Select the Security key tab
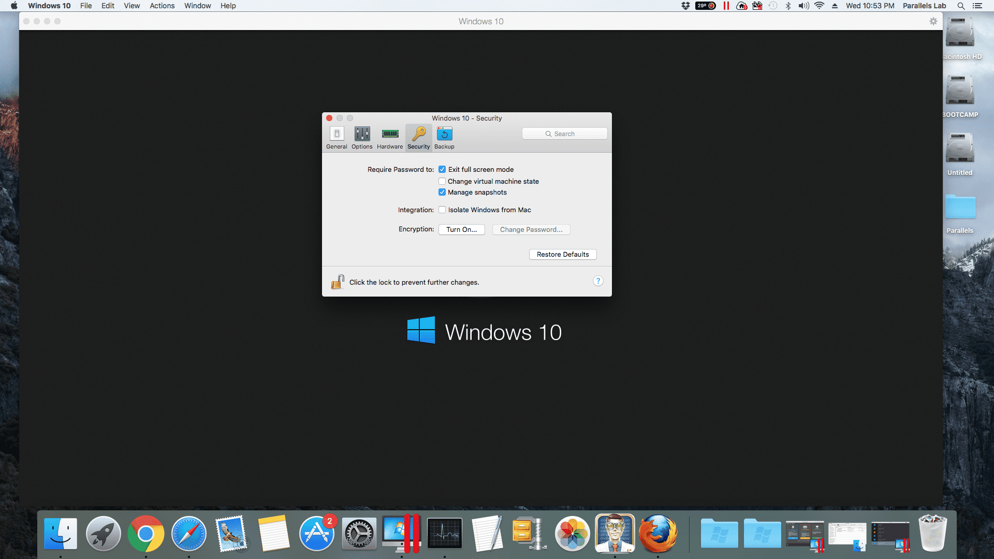This screenshot has height=559, width=994. point(418,138)
